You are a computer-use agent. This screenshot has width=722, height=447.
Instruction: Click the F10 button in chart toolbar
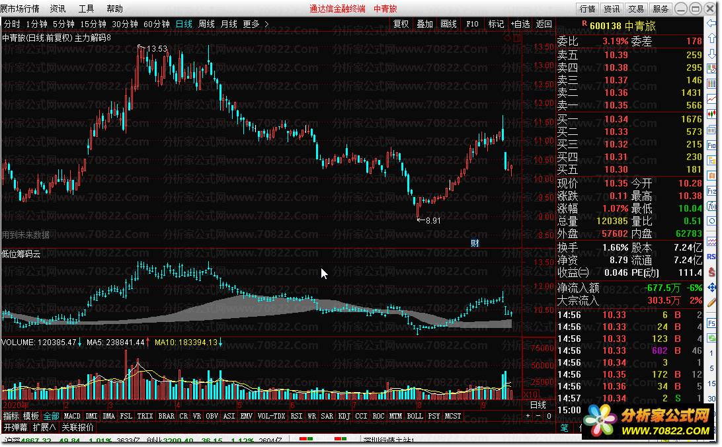pyautogui.click(x=472, y=24)
